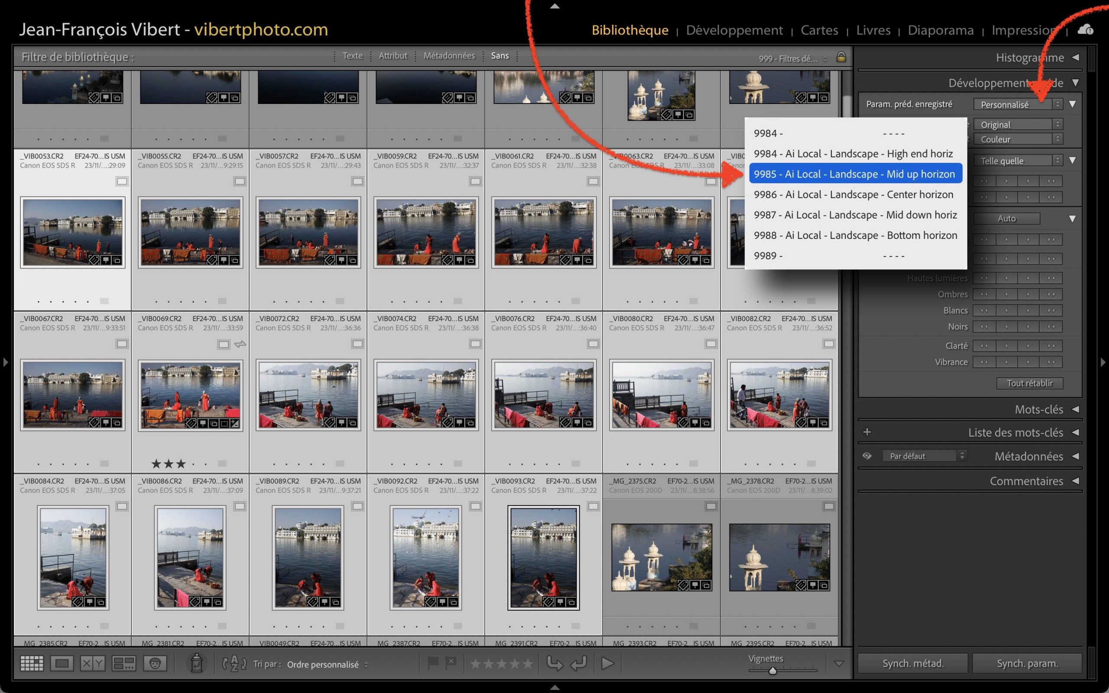The height and width of the screenshot is (693, 1109).
Task: Open Survey view mode
Action: 124,663
